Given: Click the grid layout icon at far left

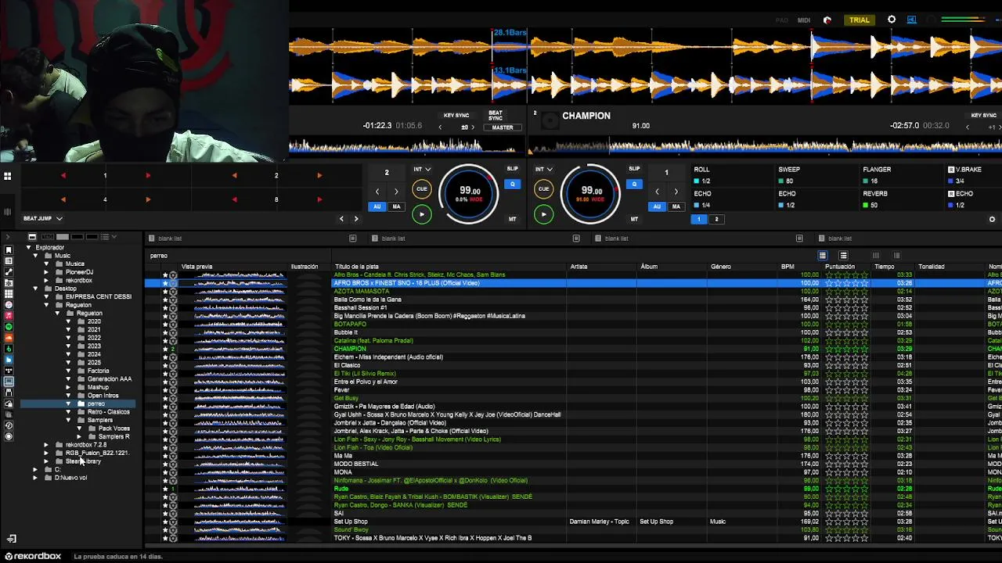Looking at the screenshot, I should (8, 177).
